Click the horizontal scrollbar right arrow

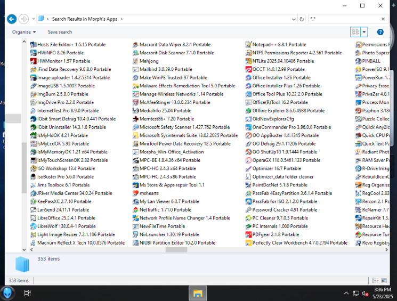386,250
